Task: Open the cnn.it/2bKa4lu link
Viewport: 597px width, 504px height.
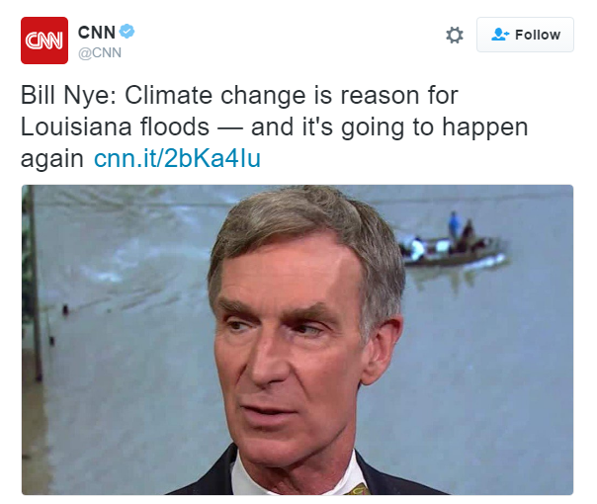Action: click(x=177, y=158)
